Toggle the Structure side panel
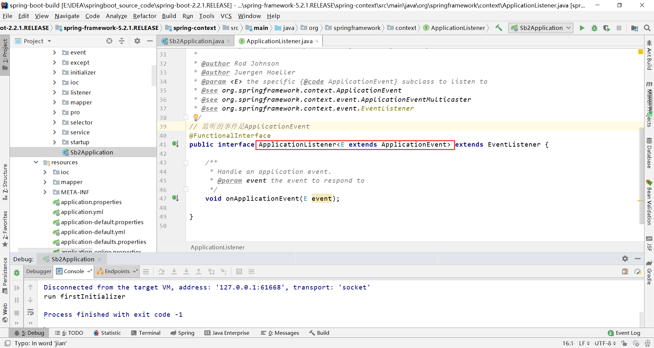Image resolution: width=654 pixels, height=348 pixels. point(5,182)
